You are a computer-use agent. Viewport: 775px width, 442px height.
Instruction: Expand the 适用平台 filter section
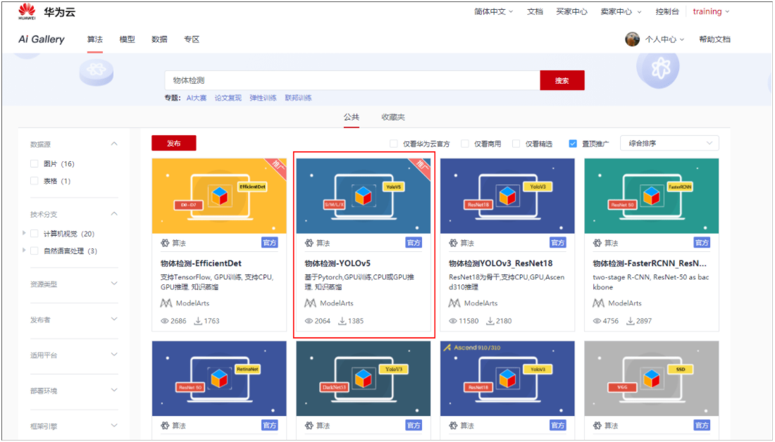click(x=114, y=355)
